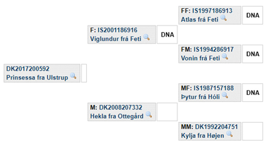Follow the Prinsessa fra Ulstrup name link
This screenshot has width=268, height=146.
point(37,78)
